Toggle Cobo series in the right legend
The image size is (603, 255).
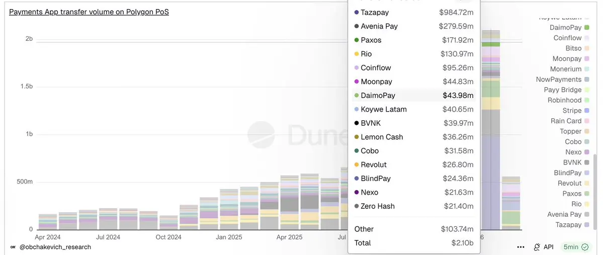pyautogui.click(x=577, y=142)
